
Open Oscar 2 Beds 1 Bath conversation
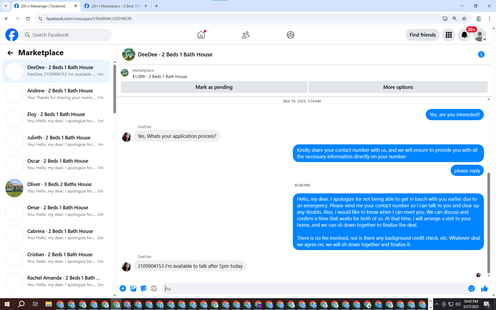[56, 164]
